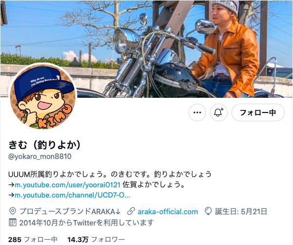Click the @yokaro_mon8810 username handle
The width and height of the screenshot is (293, 245).
click(x=40, y=156)
